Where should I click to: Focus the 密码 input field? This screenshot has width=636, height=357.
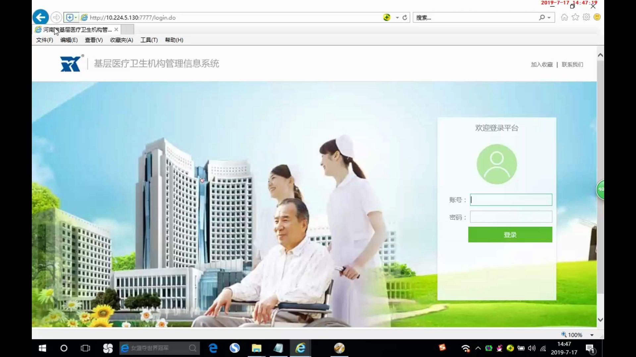(511, 217)
